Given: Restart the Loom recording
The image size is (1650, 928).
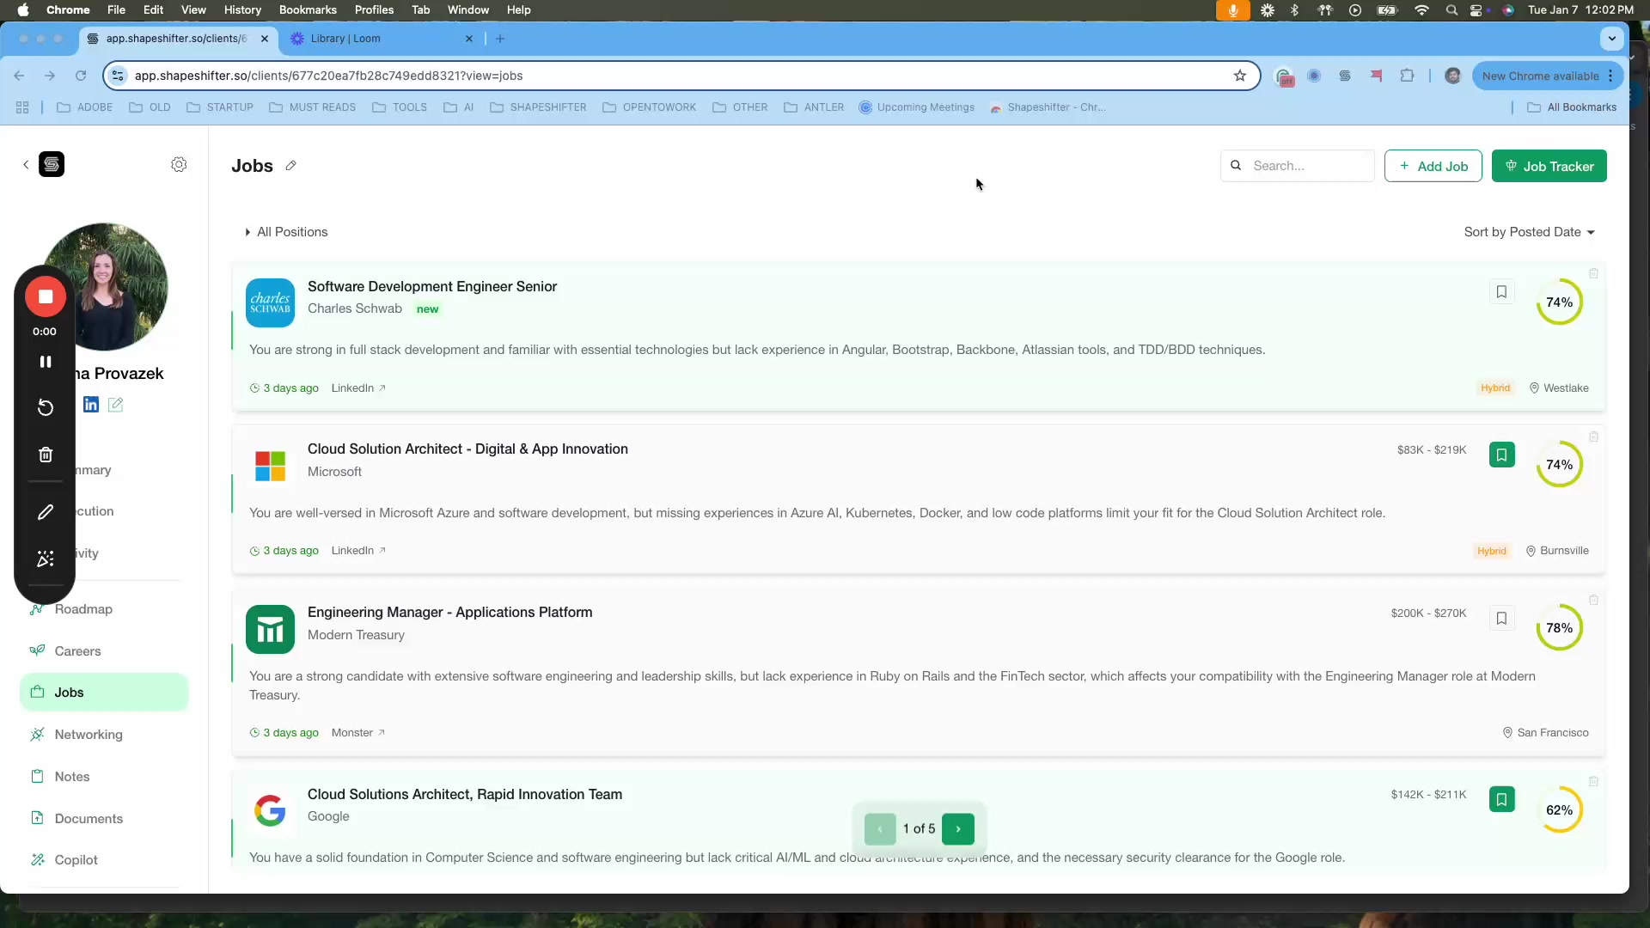Looking at the screenshot, I should 45,407.
